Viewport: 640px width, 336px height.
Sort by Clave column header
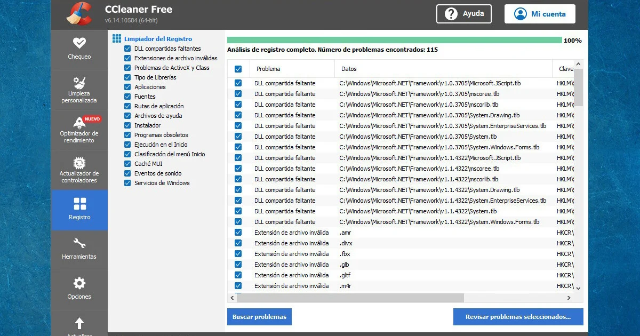pos(563,69)
